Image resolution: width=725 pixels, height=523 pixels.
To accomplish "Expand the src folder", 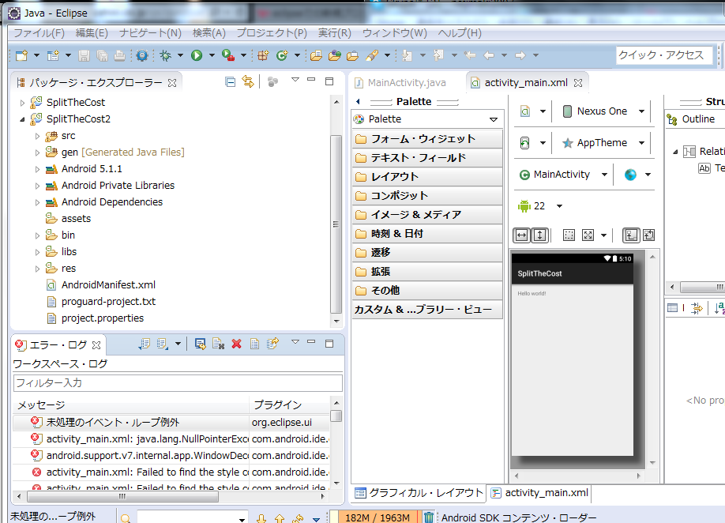I will [x=37, y=136].
